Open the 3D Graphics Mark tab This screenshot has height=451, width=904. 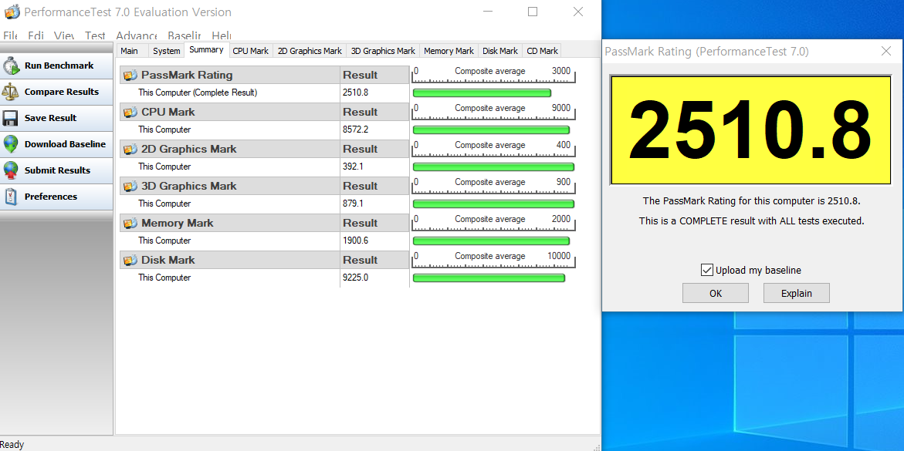pos(384,51)
